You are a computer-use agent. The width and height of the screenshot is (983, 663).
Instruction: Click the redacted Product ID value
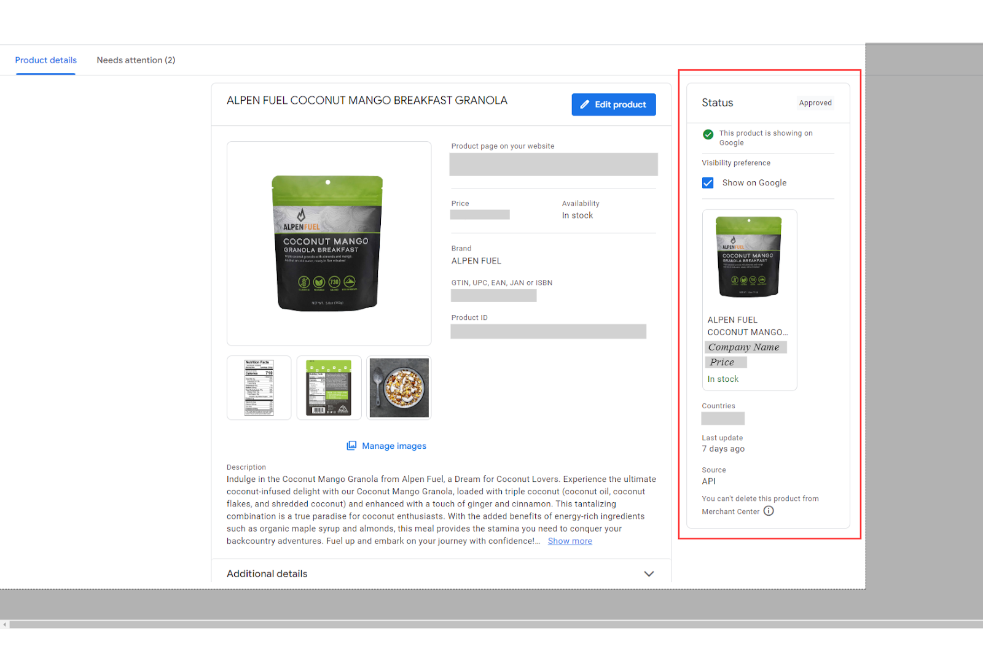548,331
